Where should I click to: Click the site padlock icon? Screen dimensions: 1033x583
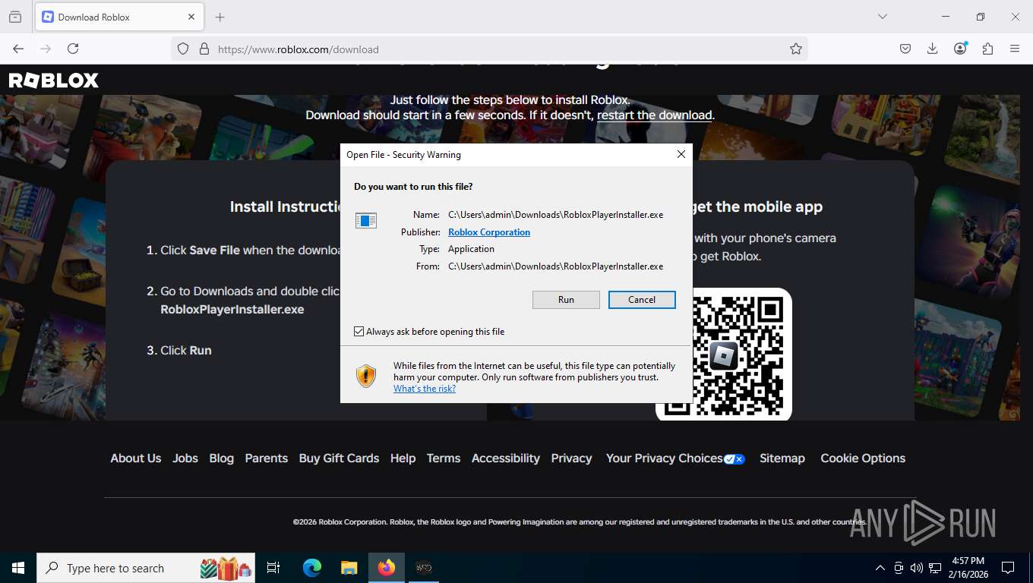(x=204, y=49)
